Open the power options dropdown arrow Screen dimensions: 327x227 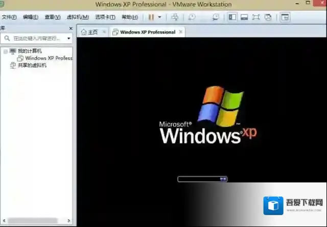(x=159, y=17)
